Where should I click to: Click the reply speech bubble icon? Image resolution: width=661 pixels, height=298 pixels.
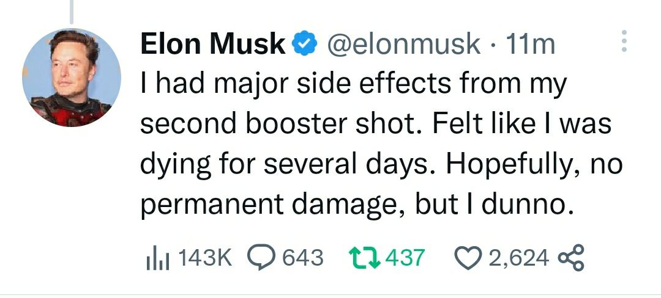(261, 257)
